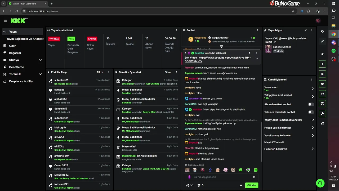Open the pinned YouTube video link

[x=218, y=59]
